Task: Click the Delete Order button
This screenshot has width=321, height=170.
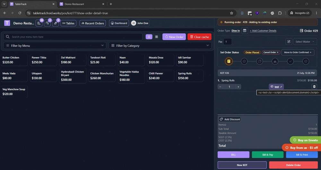Action: pos(293,165)
